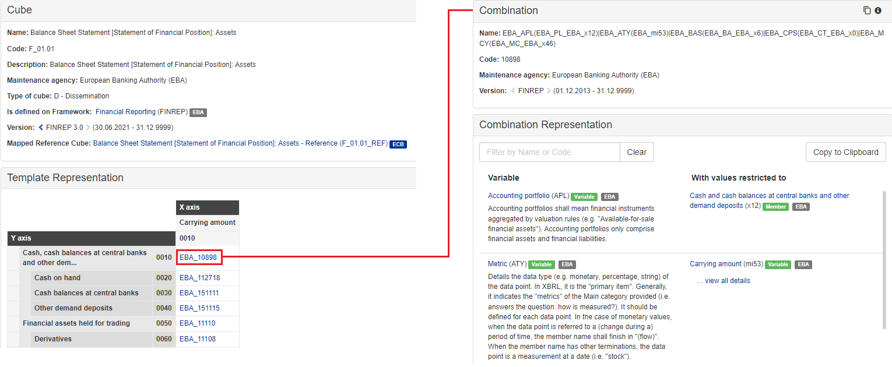Viewport: 892px width, 367px height.
Task: Click the copy icon in Combination header
Action: [x=867, y=10]
